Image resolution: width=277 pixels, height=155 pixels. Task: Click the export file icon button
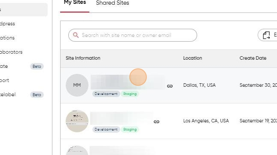(x=267, y=35)
